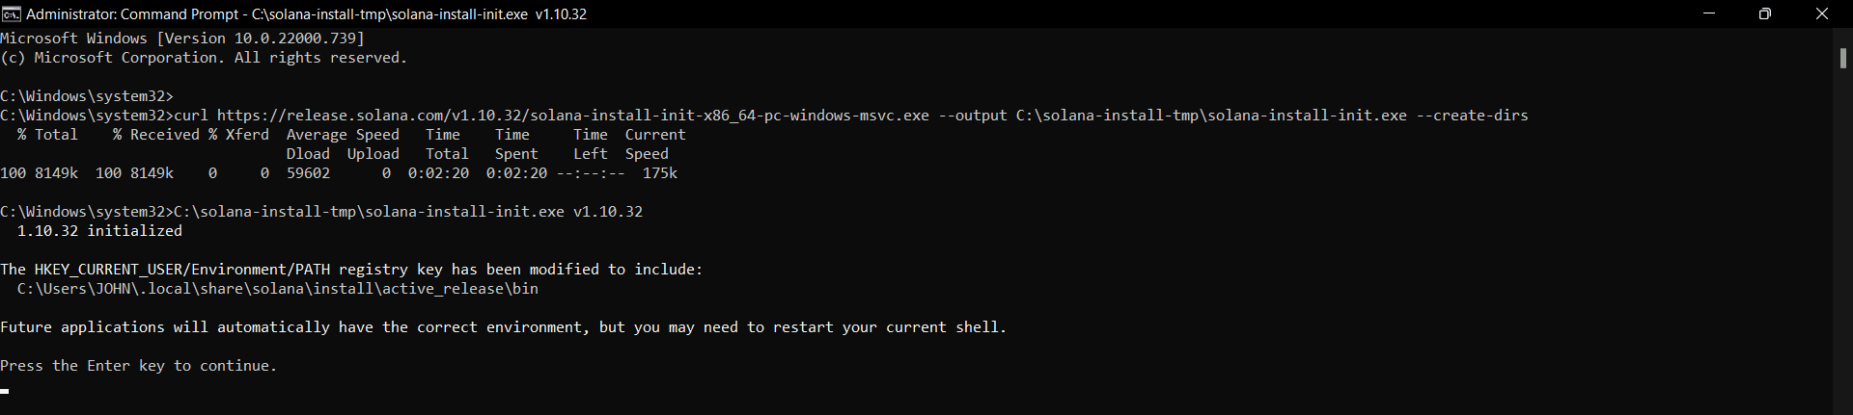
Task: Click the HKEY_CURRENT_USER registry key message
Action: [x=351, y=270]
